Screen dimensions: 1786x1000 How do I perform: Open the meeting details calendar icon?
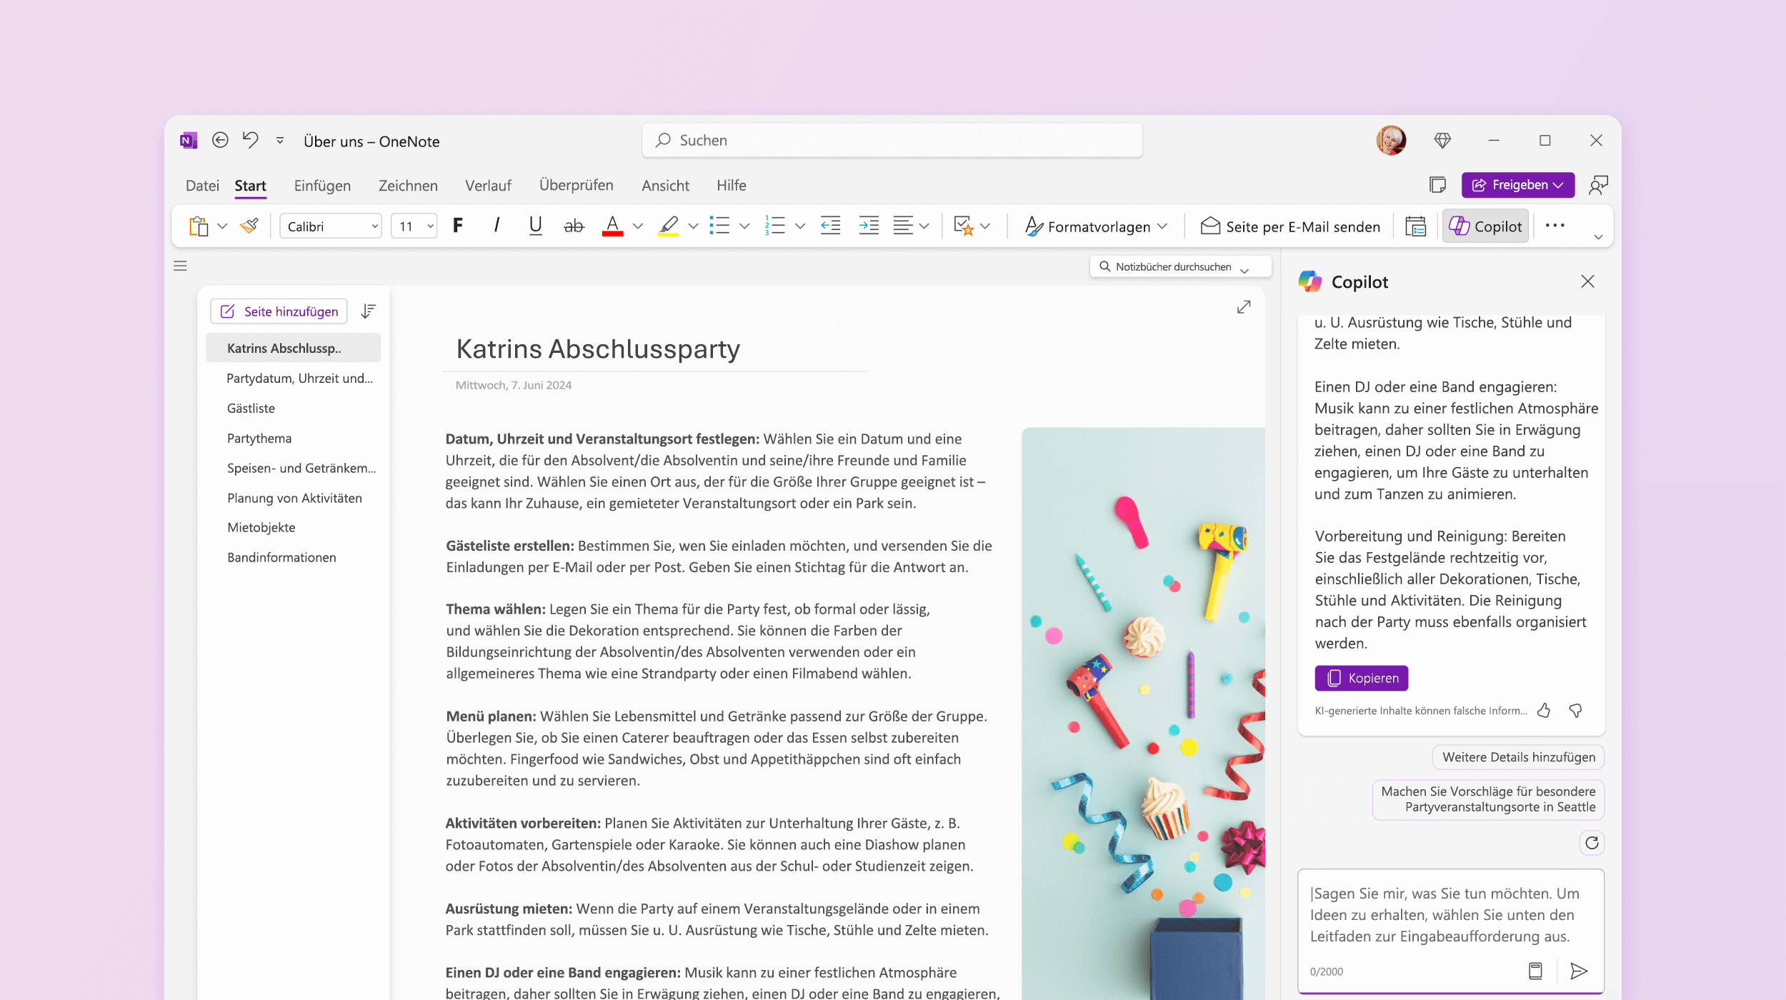1415,226
